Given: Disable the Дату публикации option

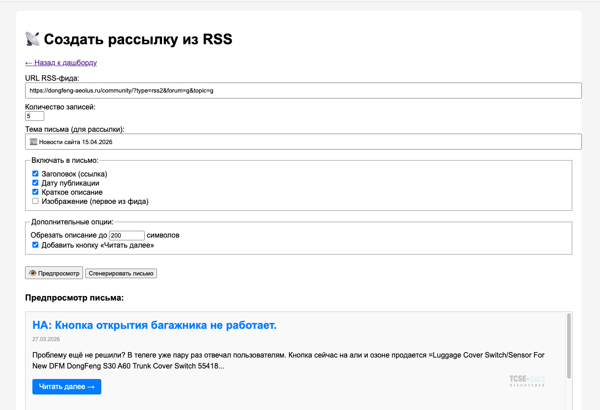Looking at the screenshot, I should pyautogui.click(x=36, y=183).
